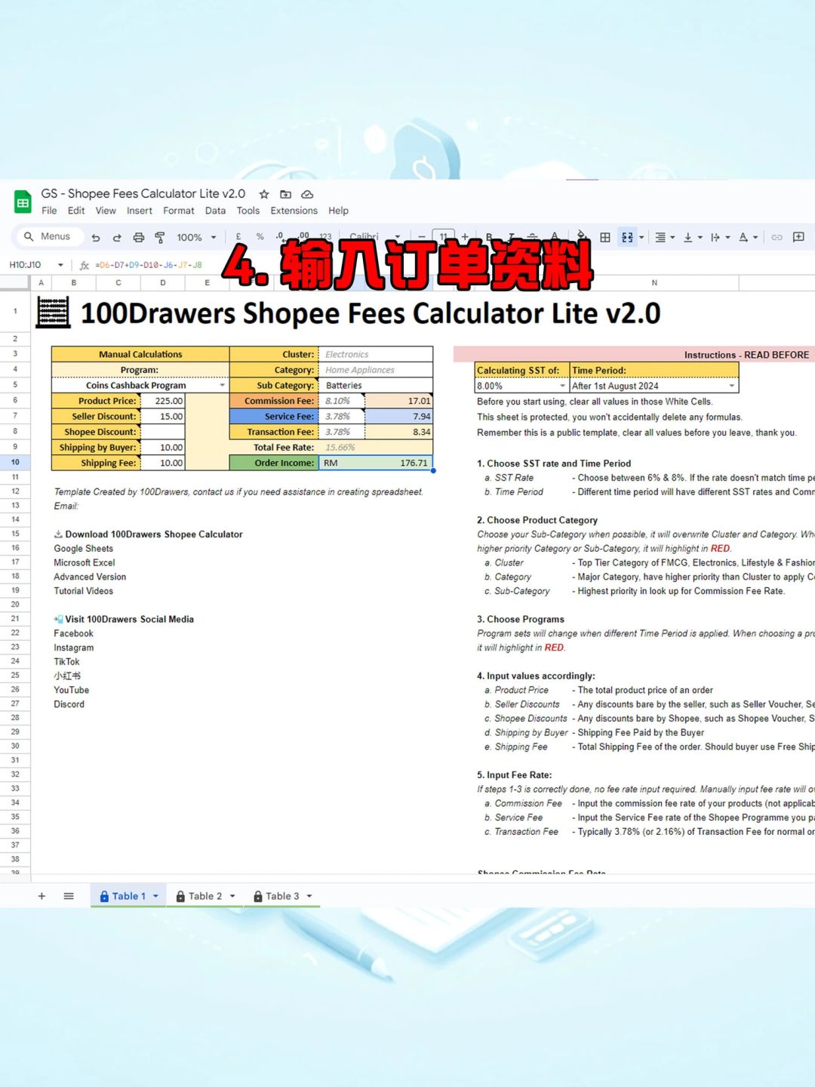The width and height of the screenshot is (815, 1087).
Task: Open the View menu
Action: point(106,211)
